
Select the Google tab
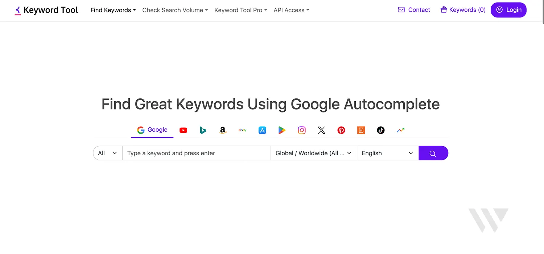pyautogui.click(x=152, y=130)
